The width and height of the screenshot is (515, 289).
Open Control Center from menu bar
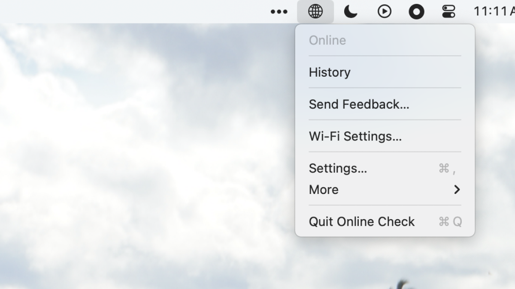point(448,12)
